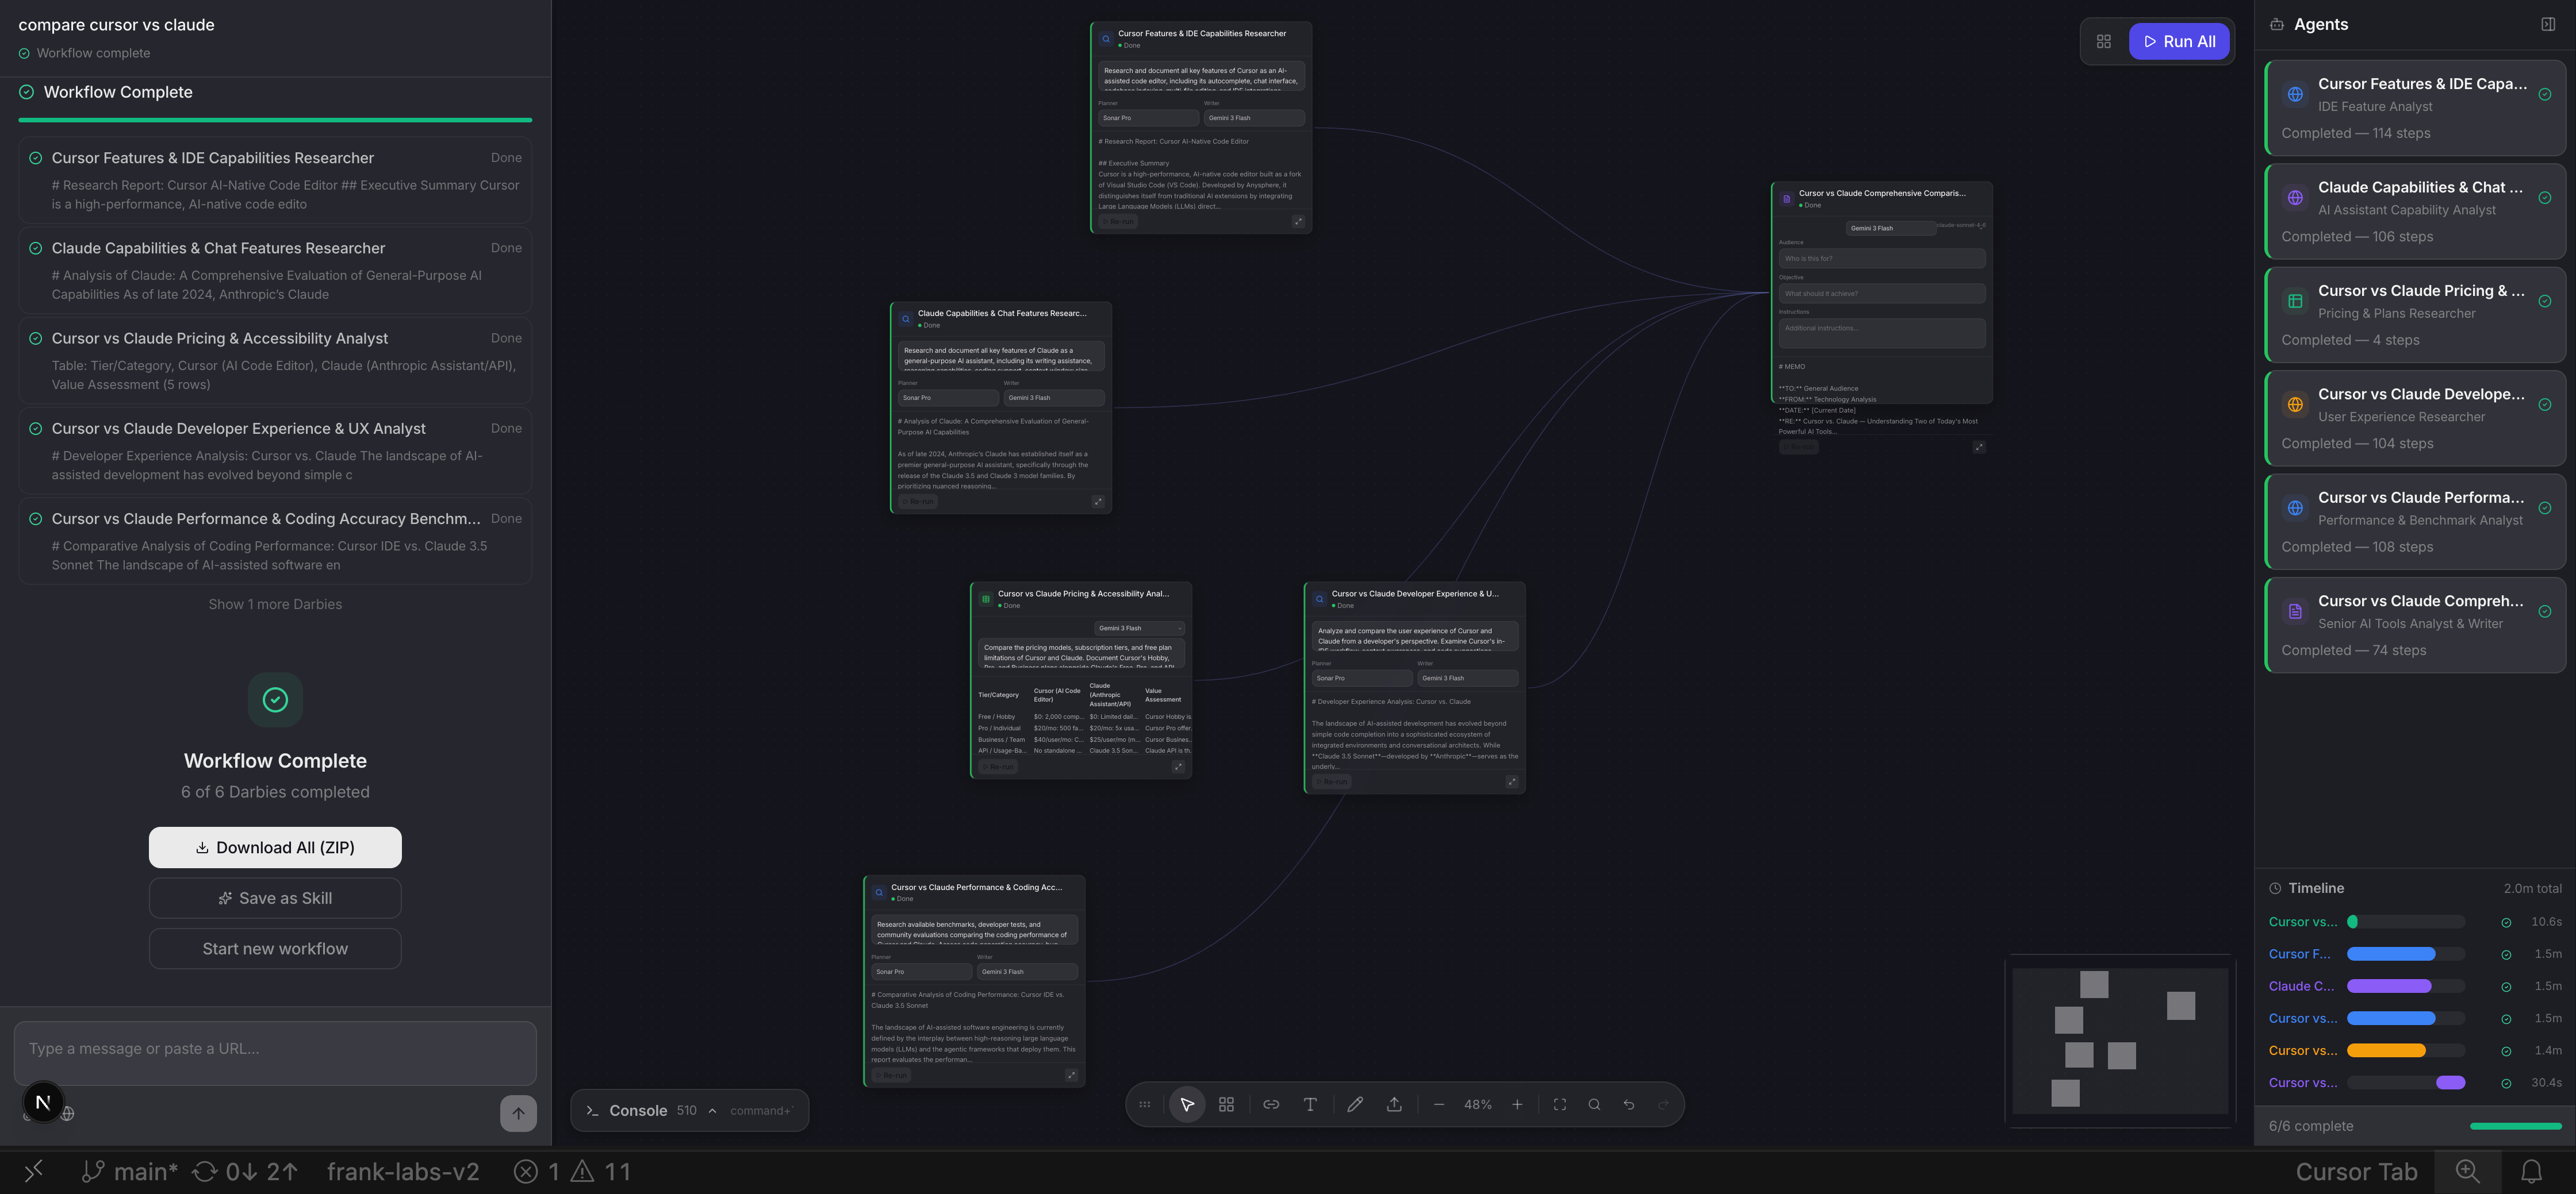
Task: Pick the pencil draw tool
Action: [1355, 1104]
